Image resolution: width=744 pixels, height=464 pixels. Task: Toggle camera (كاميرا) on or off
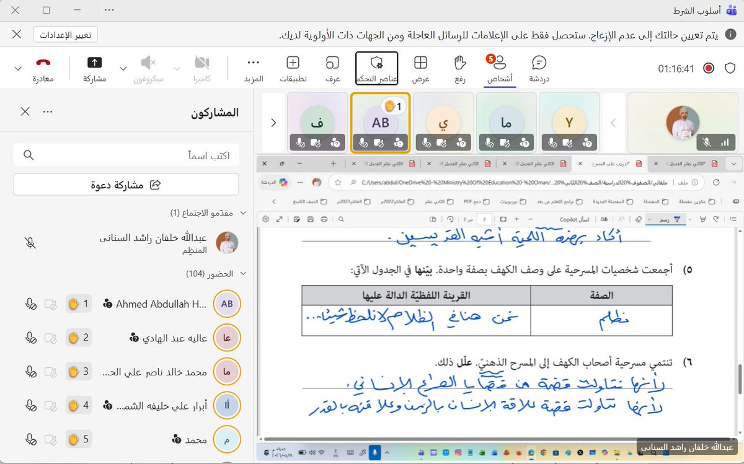coord(202,69)
